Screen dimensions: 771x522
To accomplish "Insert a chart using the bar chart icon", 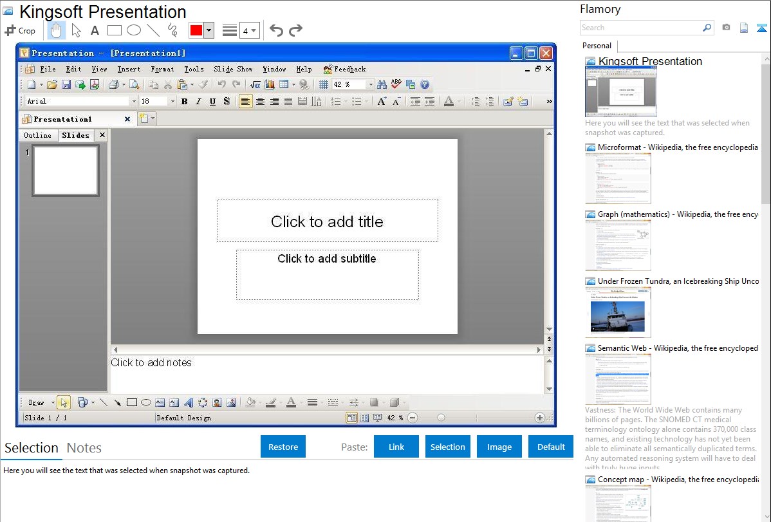I will 270,84.
